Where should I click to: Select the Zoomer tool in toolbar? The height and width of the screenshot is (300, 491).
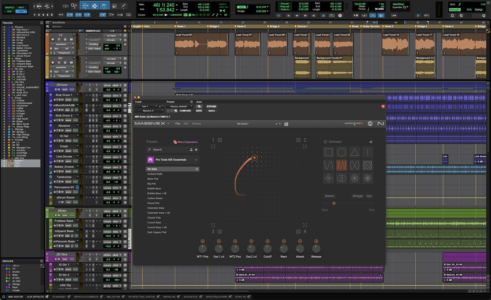pyautogui.click(x=74, y=6)
